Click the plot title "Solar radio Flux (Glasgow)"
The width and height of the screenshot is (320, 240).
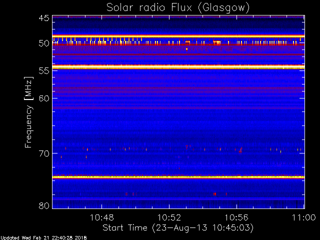[x=178, y=8]
